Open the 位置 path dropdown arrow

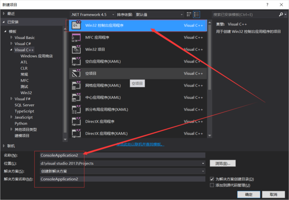pyautogui.click(x=203, y=163)
